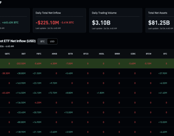The image size is (174, 136).
Task: Click the +138.90M IBIT cell
Action: [x=21, y=132]
